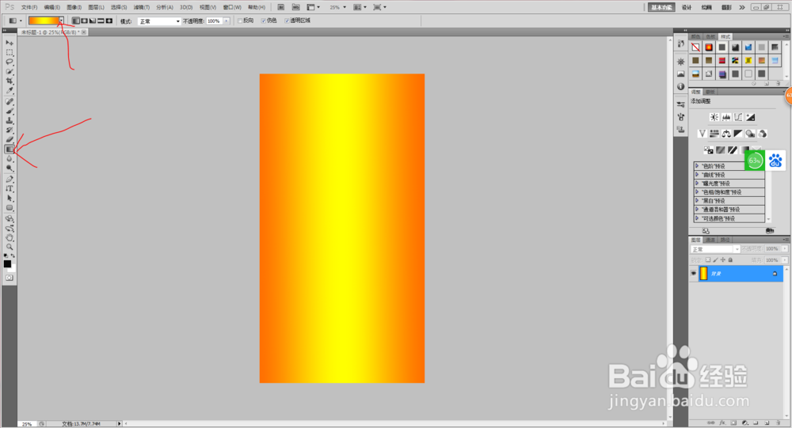Click the black foreground color swatch
The height and width of the screenshot is (428, 792).
pyautogui.click(x=7, y=264)
